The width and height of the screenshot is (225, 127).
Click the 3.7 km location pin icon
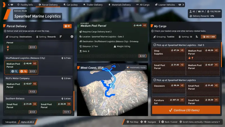[x=62, y=58]
